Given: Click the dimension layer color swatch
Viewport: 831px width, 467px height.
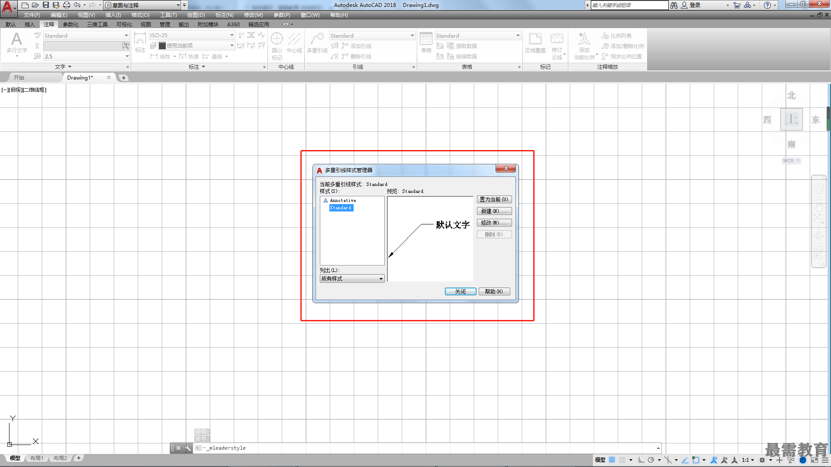Looking at the screenshot, I should tap(162, 45).
